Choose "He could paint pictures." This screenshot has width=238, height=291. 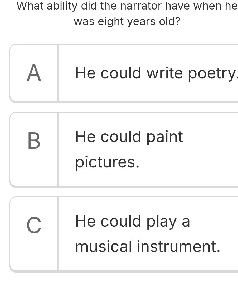[129, 149]
